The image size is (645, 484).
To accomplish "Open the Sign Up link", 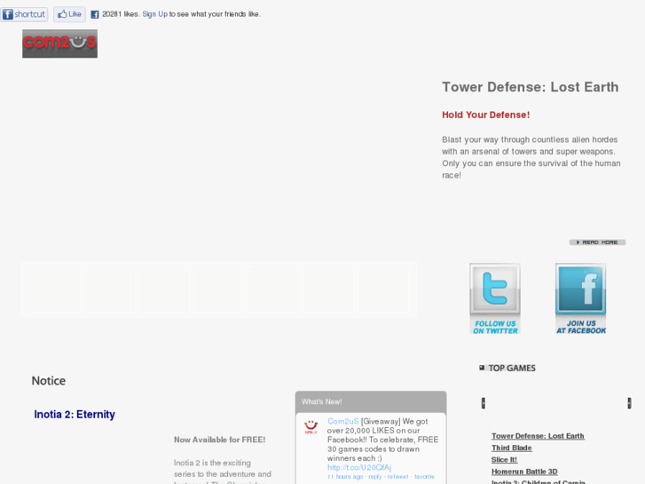I will point(154,14).
